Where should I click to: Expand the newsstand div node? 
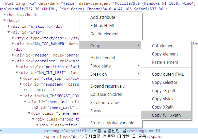click(x=21, y=84)
